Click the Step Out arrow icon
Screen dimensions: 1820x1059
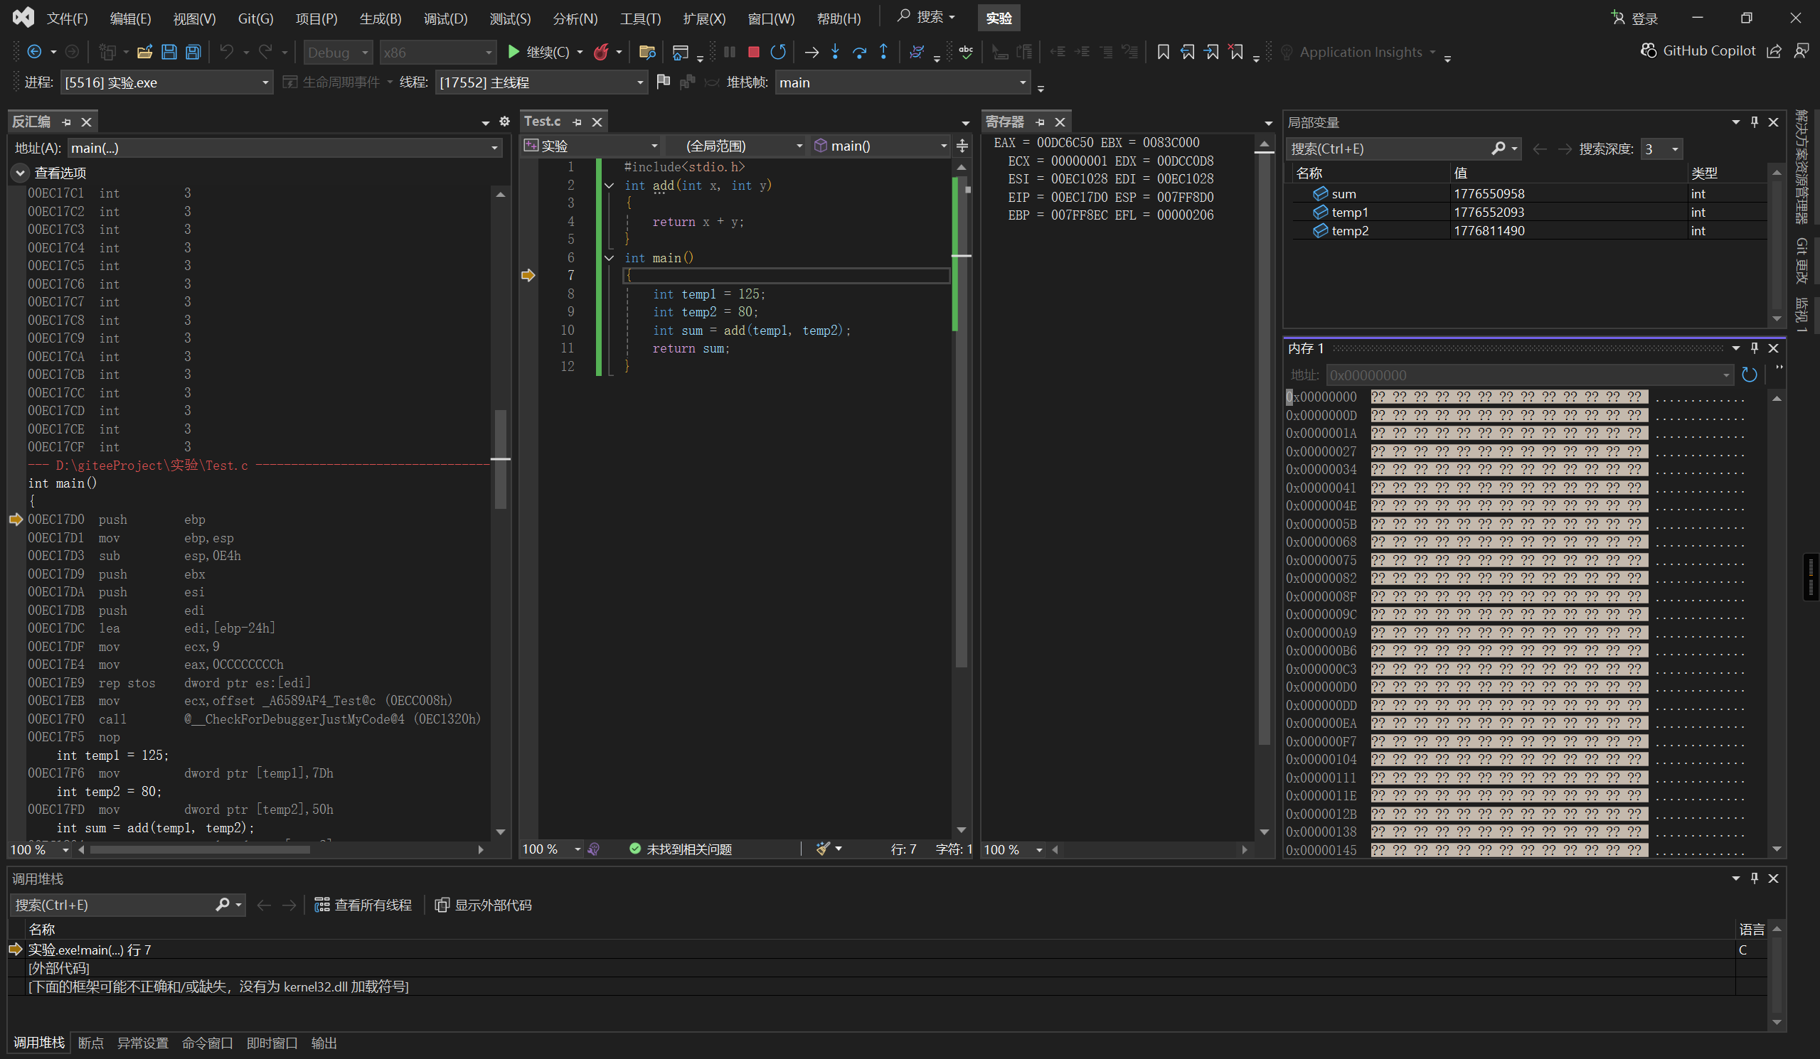pyautogui.click(x=883, y=52)
